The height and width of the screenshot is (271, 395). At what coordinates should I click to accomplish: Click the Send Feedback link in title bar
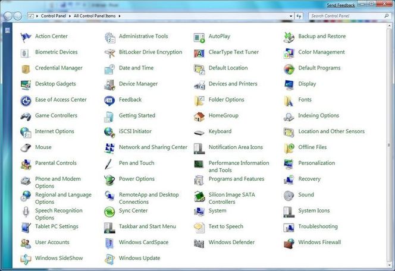(341, 5)
